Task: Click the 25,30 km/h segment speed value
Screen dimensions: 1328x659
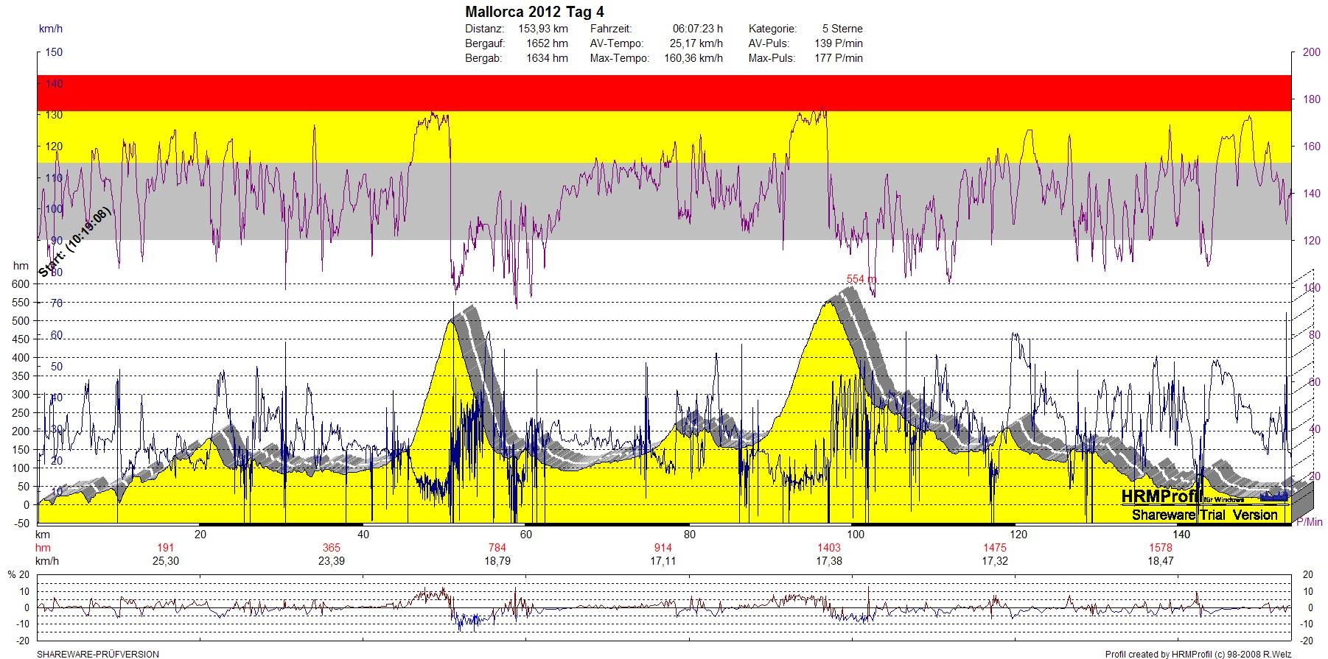Action: pos(165,561)
